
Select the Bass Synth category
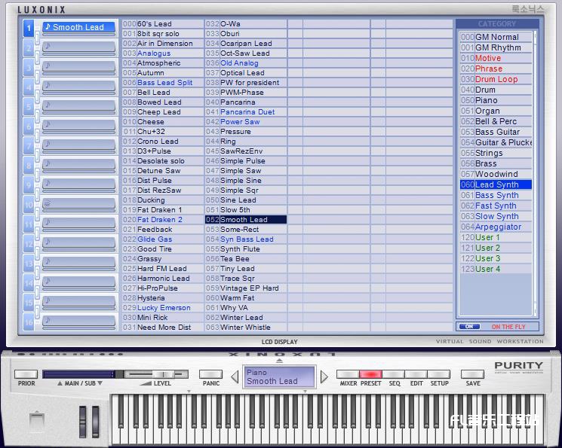point(496,195)
